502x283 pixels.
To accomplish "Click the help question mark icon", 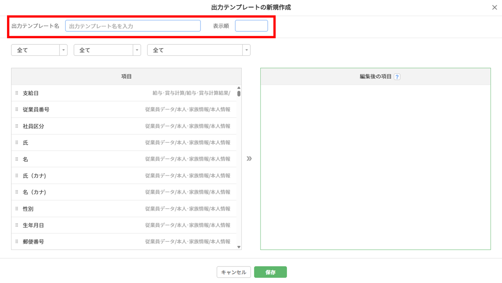I will tap(397, 77).
